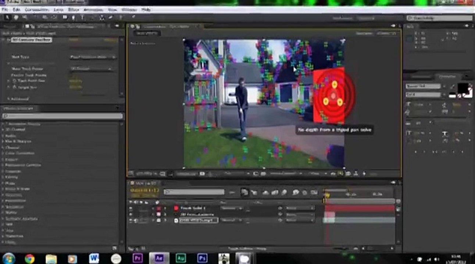
Task: Click the Frame Blending timeline switch icon
Action: point(275,192)
